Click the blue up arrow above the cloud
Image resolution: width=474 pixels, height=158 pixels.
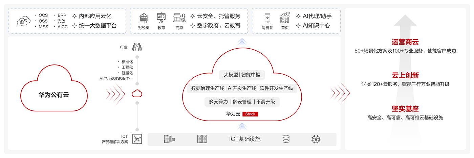tap(241, 42)
